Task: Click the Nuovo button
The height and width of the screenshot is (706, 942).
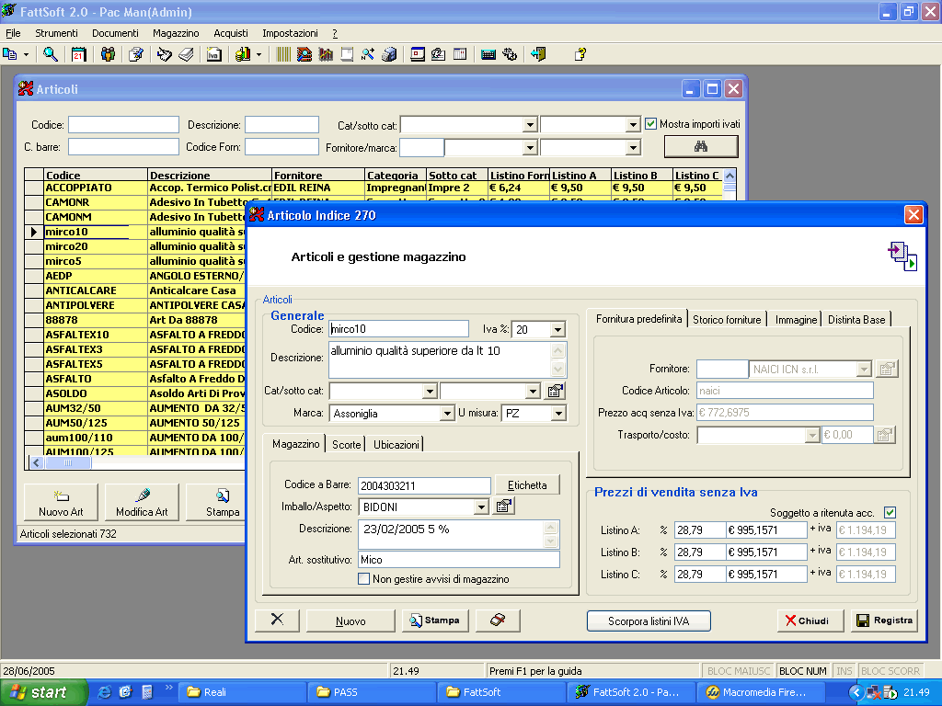Action: pos(350,621)
